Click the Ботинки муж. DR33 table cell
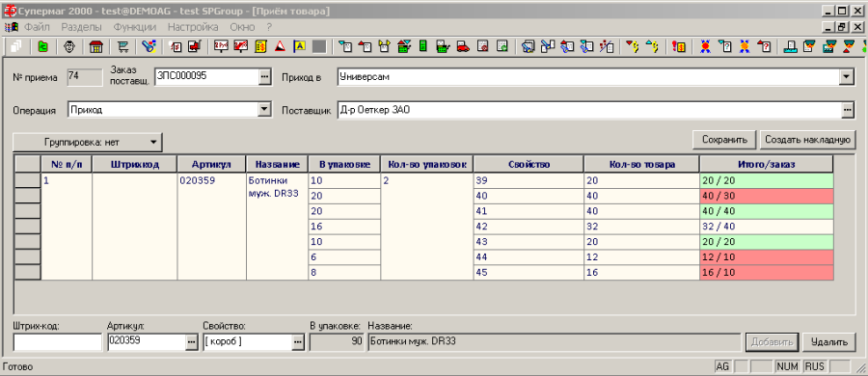Viewport: 868px width, 376px height. tap(277, 227)
